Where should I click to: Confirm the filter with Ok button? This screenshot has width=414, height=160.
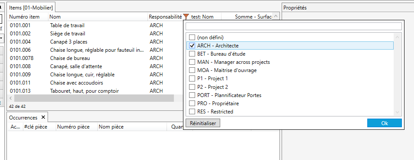tap(385, 123)
